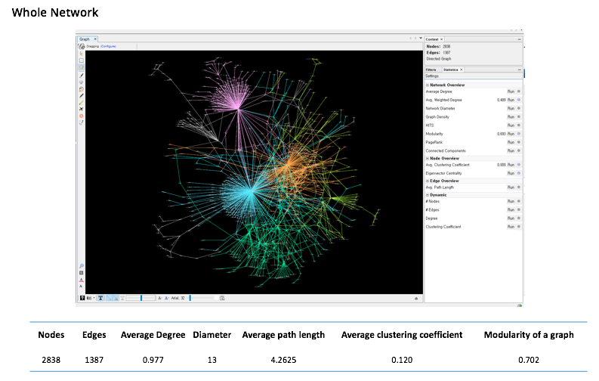Viewport: 599px width, 381px height.
Task: Collapse the Node Overview section
Action: (428, 157)
